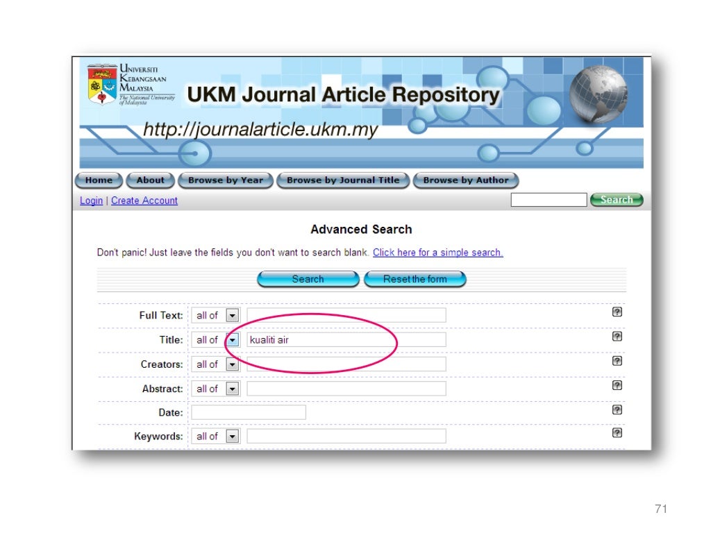Image resolution: width=711 pixels, height=533 pixels.
Task: Select Browse by Author
Action: (x=466, y=180)
